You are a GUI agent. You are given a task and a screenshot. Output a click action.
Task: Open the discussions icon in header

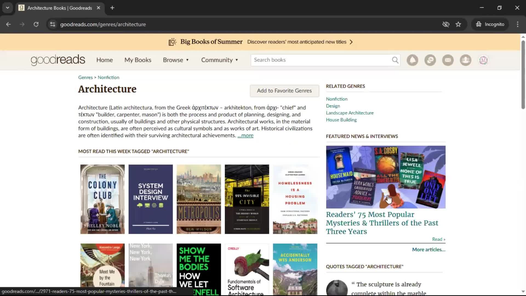click(430, 60)
